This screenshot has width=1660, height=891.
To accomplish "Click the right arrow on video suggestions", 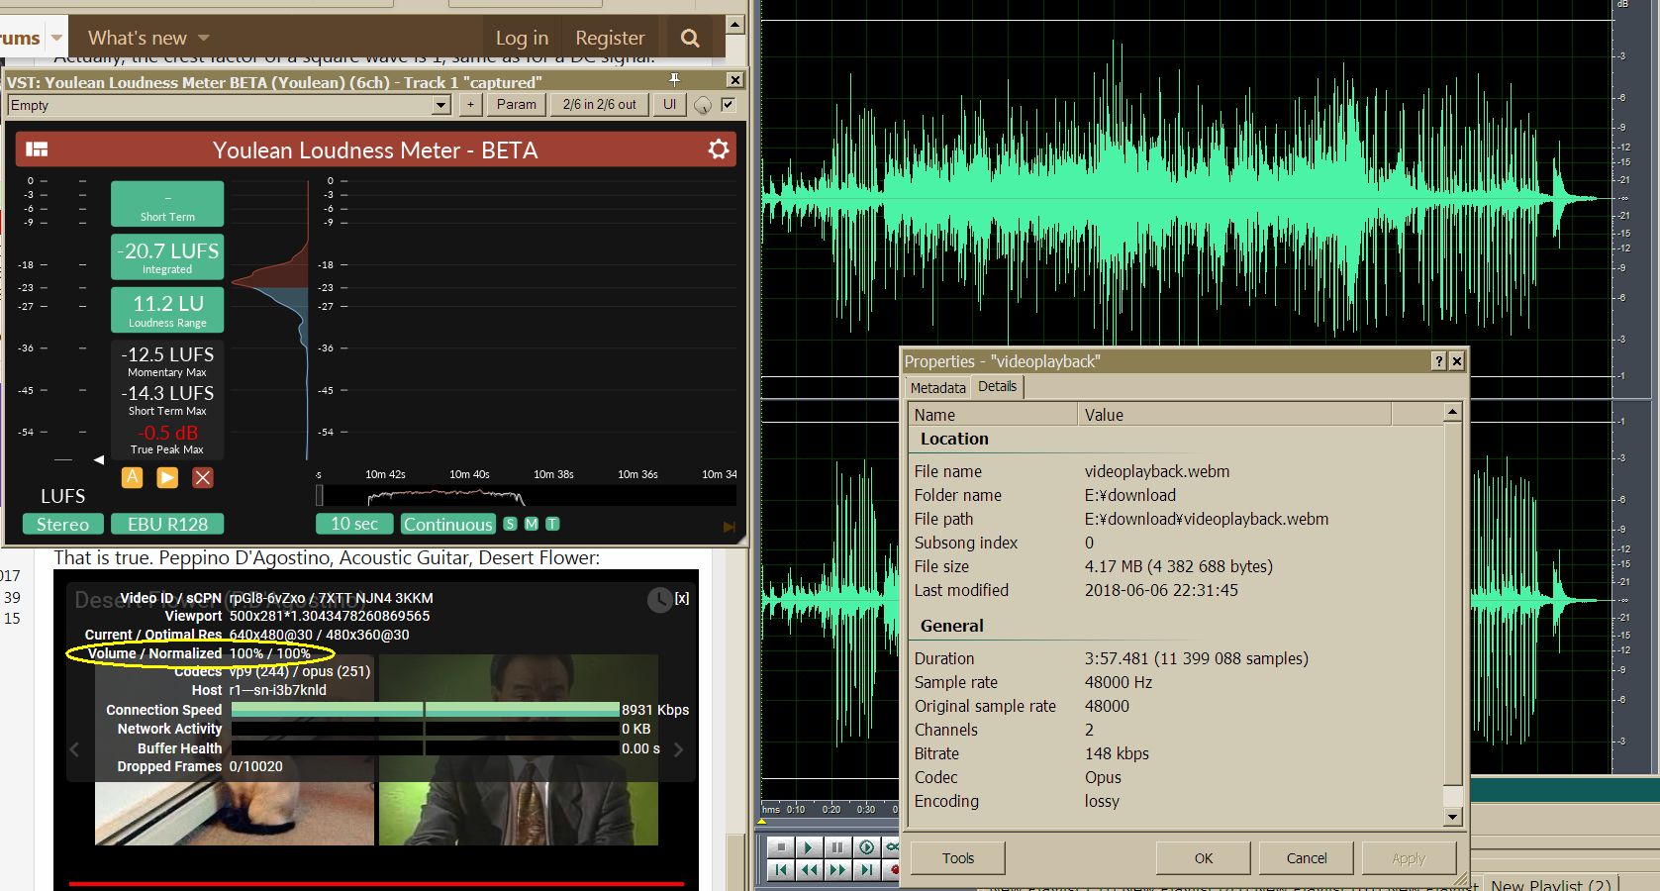I will 679,749.
